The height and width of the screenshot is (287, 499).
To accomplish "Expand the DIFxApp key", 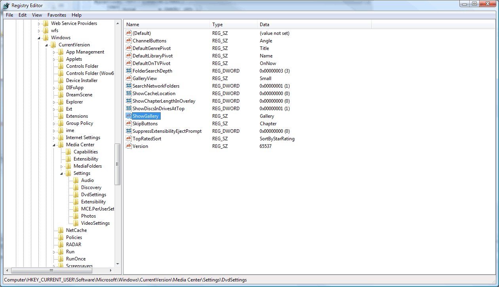I will (x=54, y=88).
